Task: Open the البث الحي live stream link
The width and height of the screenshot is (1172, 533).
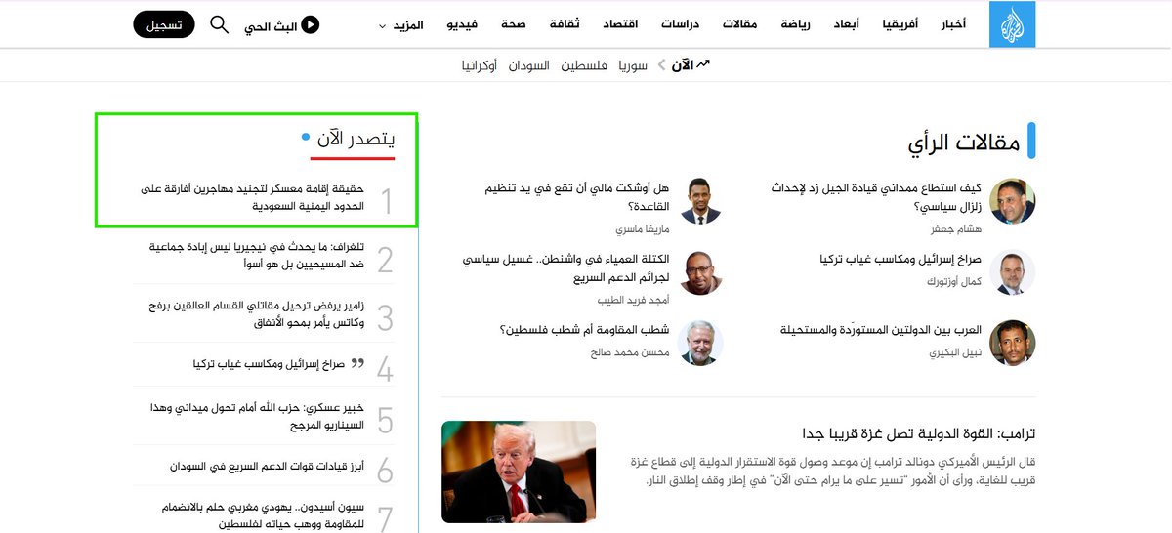Action: [x=271, y=25]
